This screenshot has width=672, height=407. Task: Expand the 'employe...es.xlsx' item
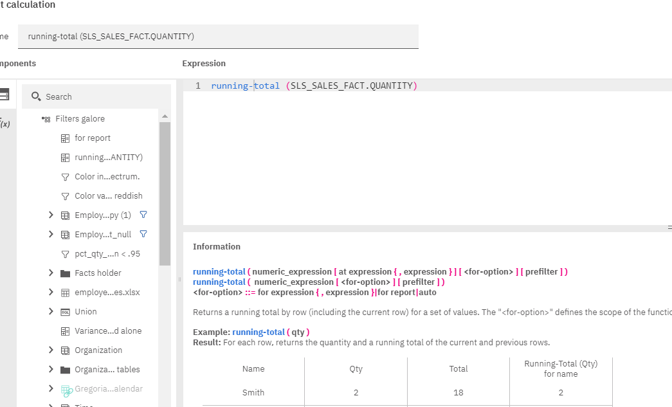click(51, 292)
